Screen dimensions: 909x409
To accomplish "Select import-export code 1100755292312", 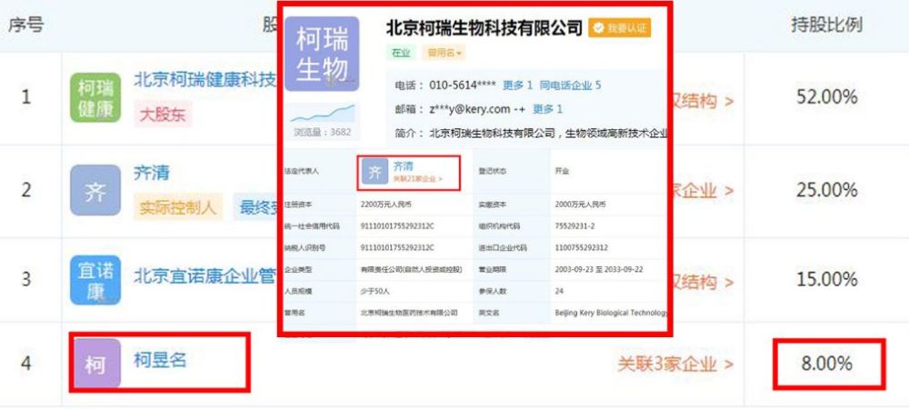I will [582, 248].
